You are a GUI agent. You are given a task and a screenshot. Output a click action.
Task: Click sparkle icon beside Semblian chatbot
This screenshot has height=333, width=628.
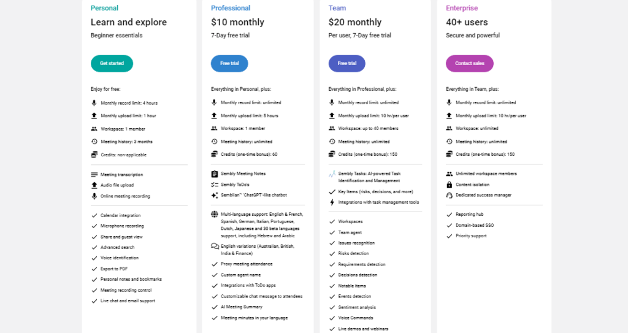coord(214,195)
